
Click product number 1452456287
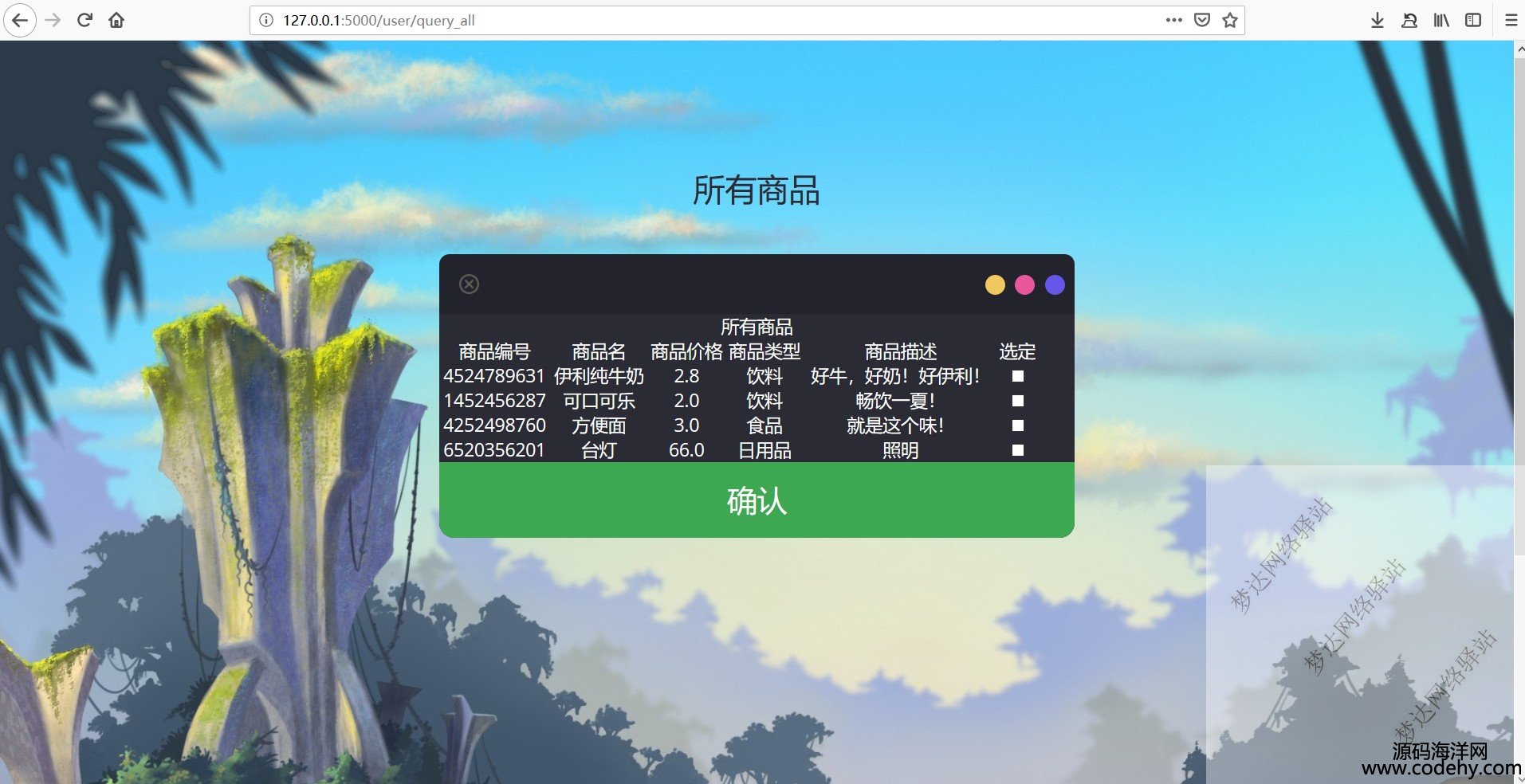coord(494,401)
